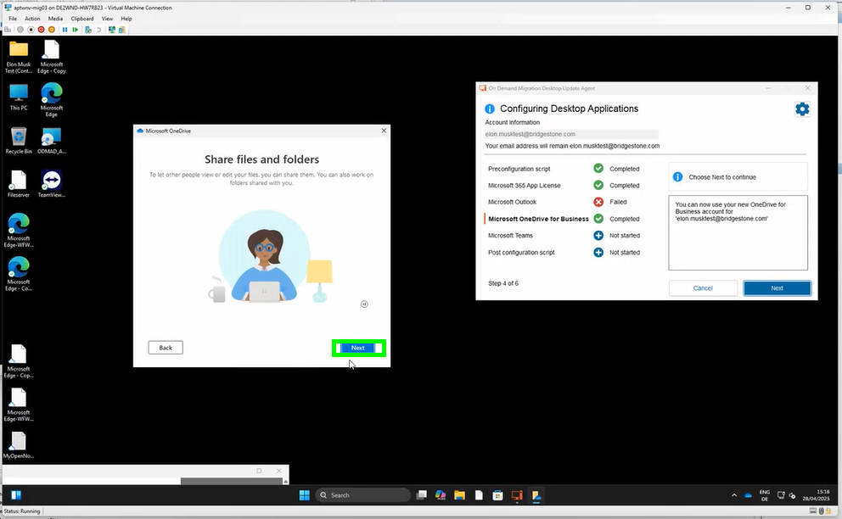Open the Windows 11 Start button on the taskbar
The width and height of the screenshot is (842, 519).
[x=305, y=495]
